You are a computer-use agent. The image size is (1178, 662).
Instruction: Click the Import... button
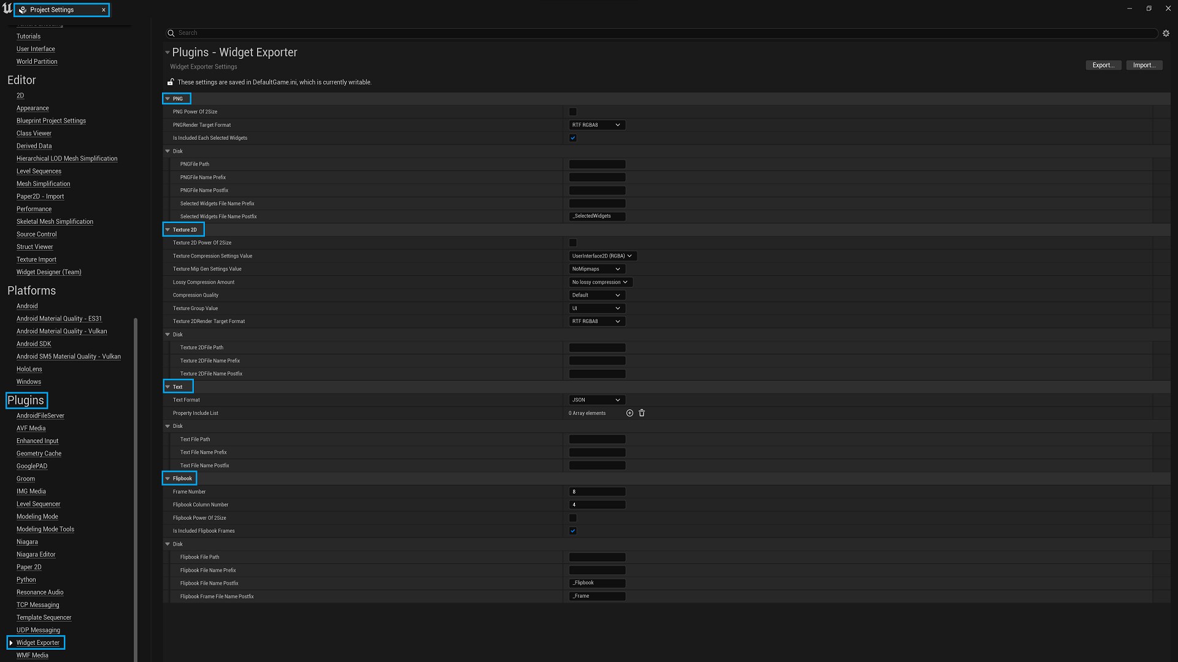tap(1144, 65)
